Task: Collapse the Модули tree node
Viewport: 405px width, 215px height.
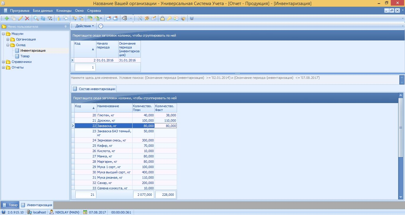Action: [x=4, y=34]
